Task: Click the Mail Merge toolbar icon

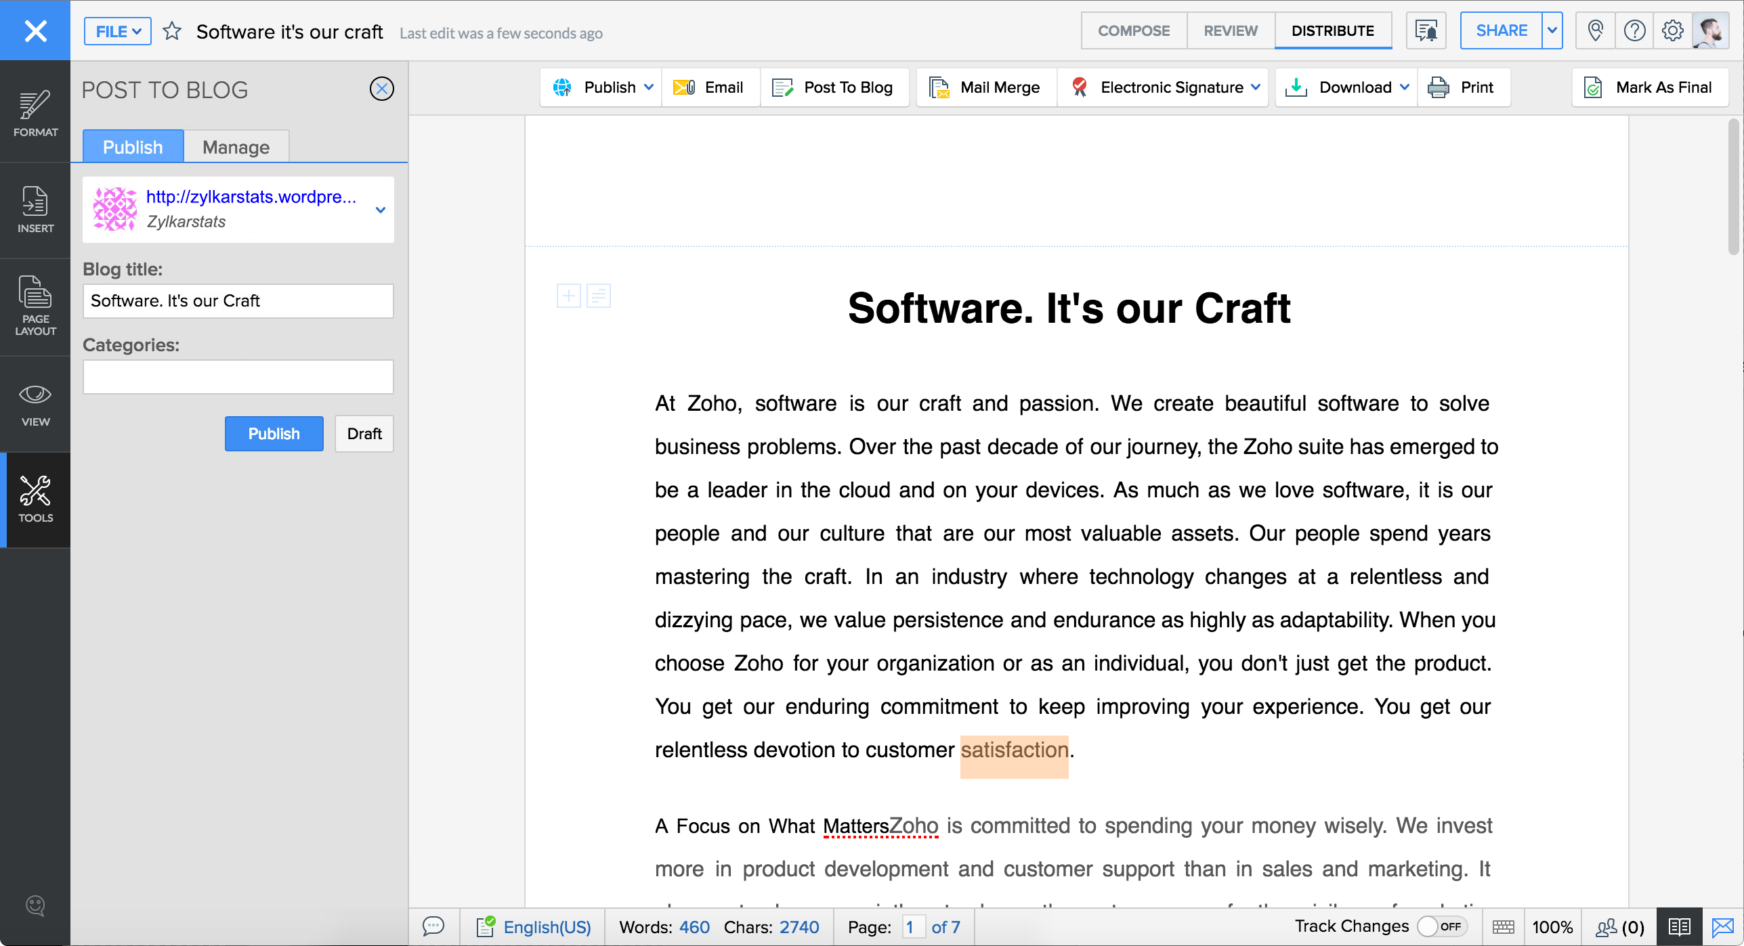Action: 939,87
